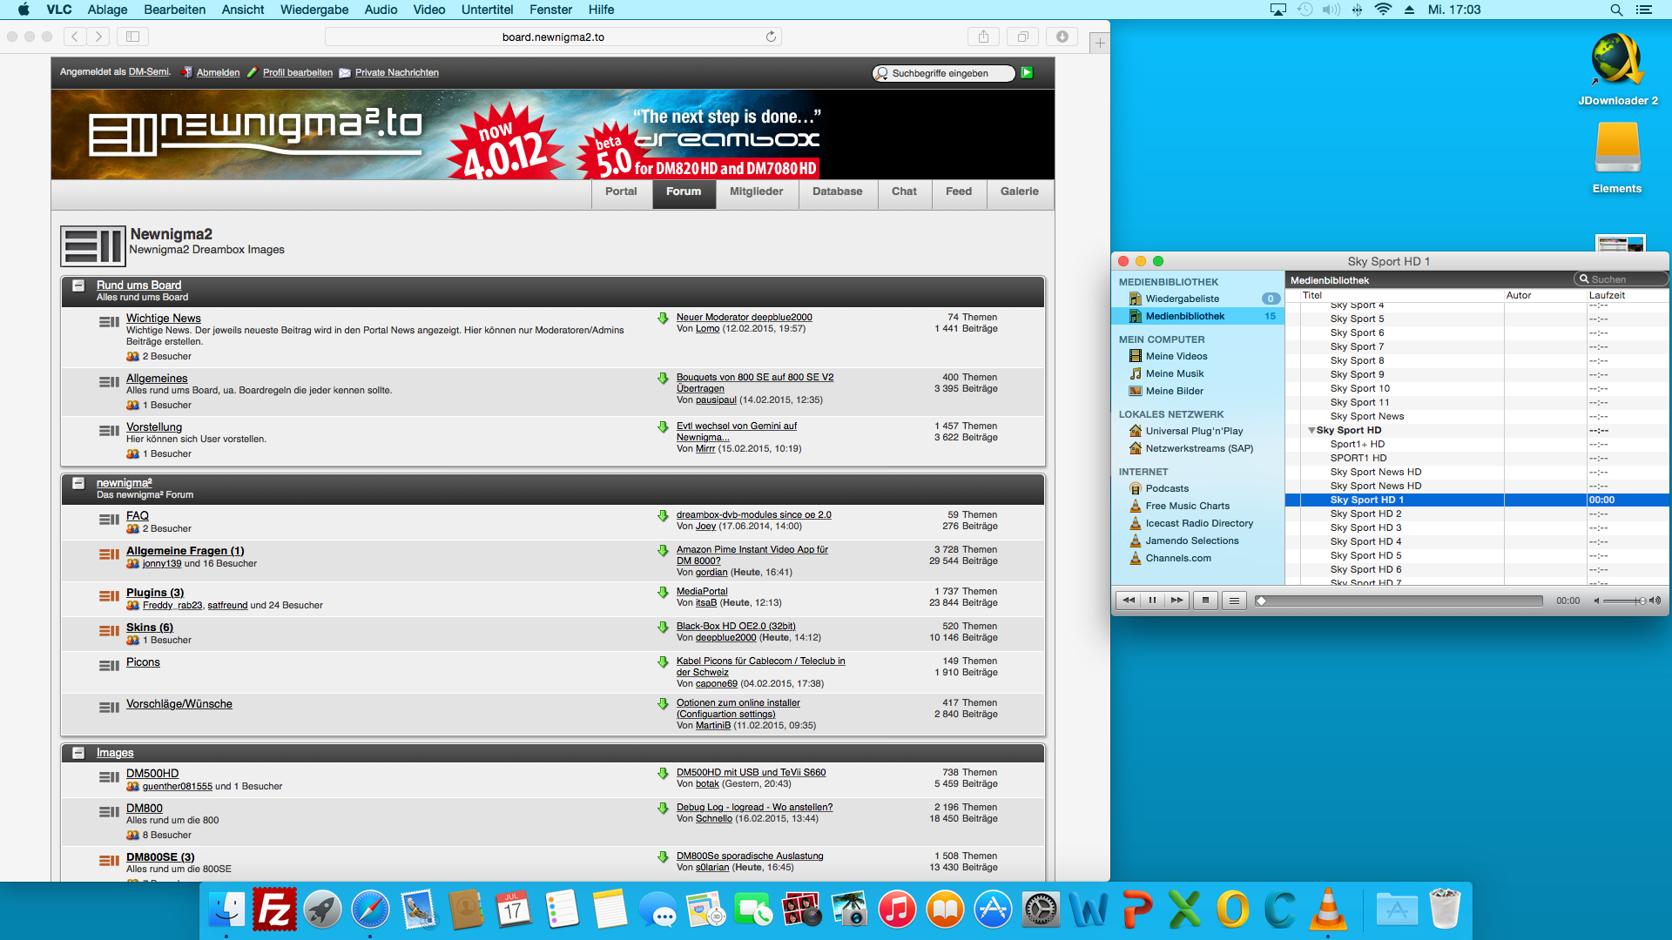Click the VLC rewind button
Viewport: 1672px width, 940px height.
pyautogui.click(x=1129, y=601)
